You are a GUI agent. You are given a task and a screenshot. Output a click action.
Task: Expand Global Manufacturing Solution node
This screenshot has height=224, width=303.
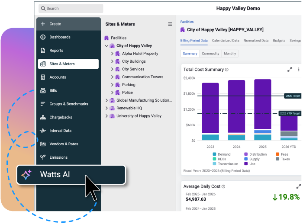coord(106,100)
